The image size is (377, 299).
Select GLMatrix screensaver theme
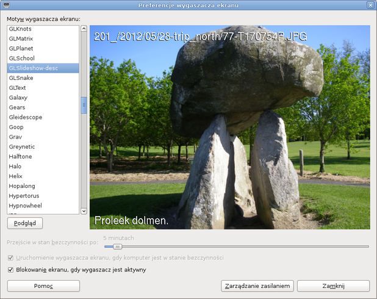coord(43,38)
